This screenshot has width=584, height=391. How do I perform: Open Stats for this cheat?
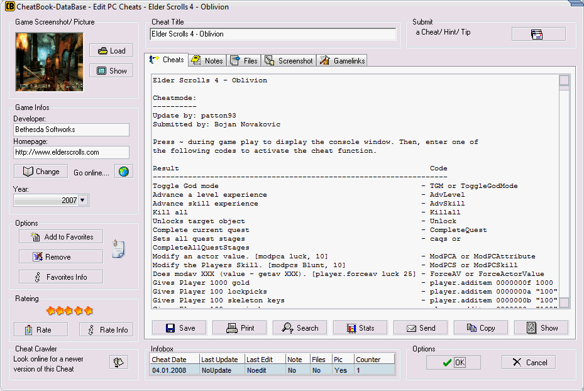[x=360, y=328]
